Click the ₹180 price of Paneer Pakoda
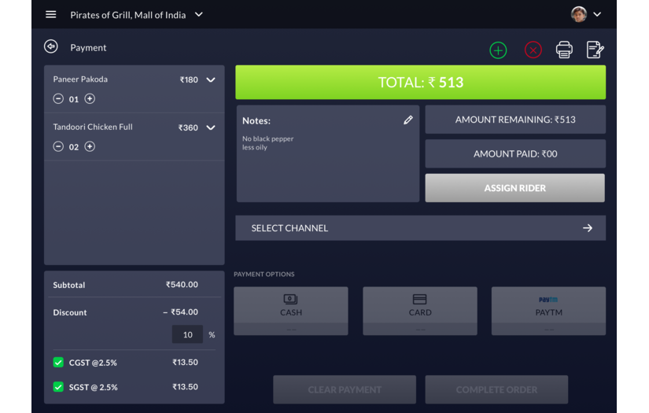 (189, 79)
